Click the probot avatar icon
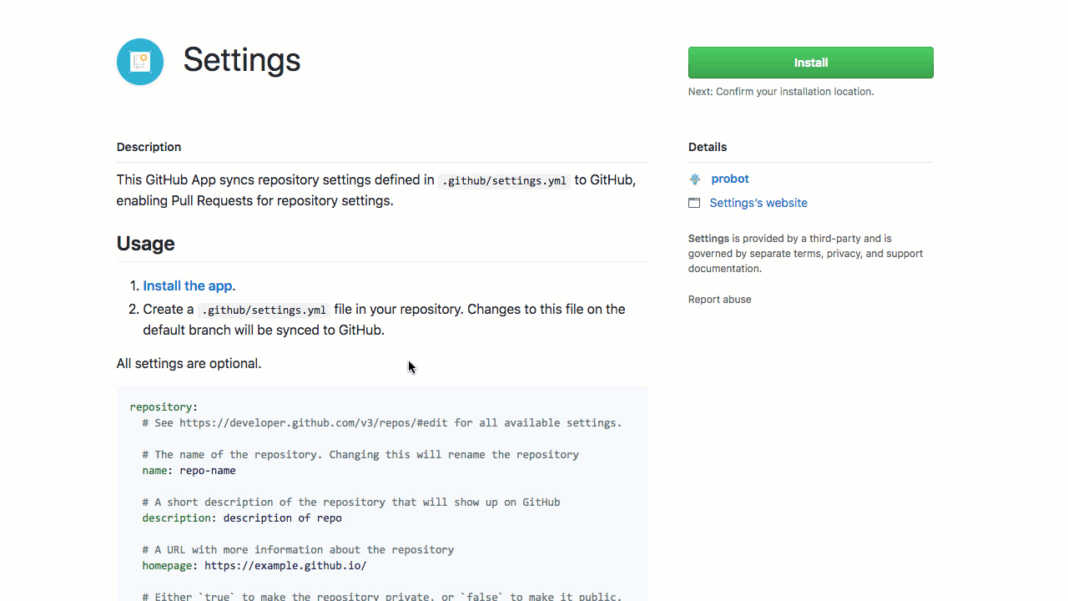Image resolution: width=1068 pixels, height=601 pixels. pos(695,179)
